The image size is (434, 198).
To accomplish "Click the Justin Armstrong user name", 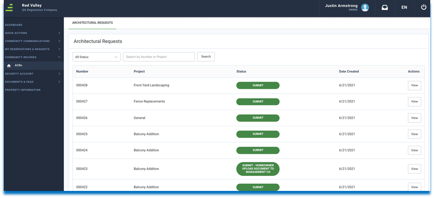I will pos(341,6).
